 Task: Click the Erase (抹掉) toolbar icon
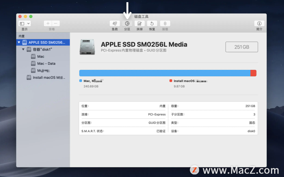[139, 24]
